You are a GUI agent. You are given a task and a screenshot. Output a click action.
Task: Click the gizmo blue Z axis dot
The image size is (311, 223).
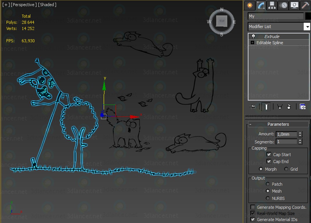(102, 115)
